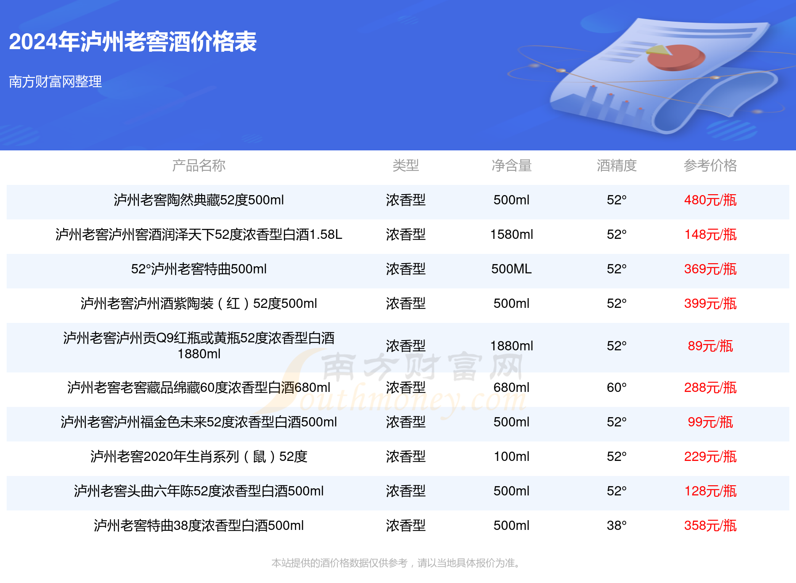The height and width of the screenshot is (583, 796).
Task: Click alcohol degree 38°
Action: coord(616,525)
